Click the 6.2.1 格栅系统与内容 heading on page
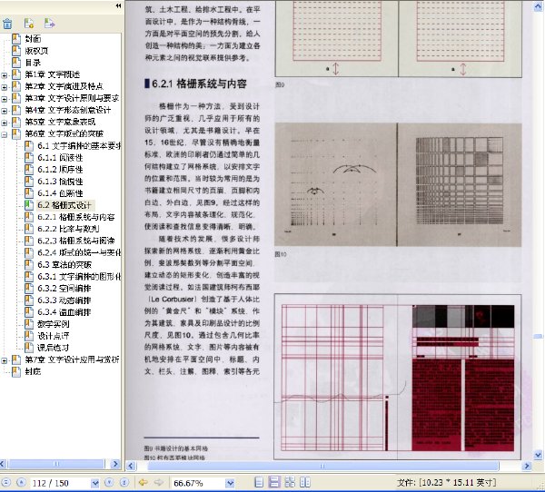545x492 pixels. click(x=199, y=84)
